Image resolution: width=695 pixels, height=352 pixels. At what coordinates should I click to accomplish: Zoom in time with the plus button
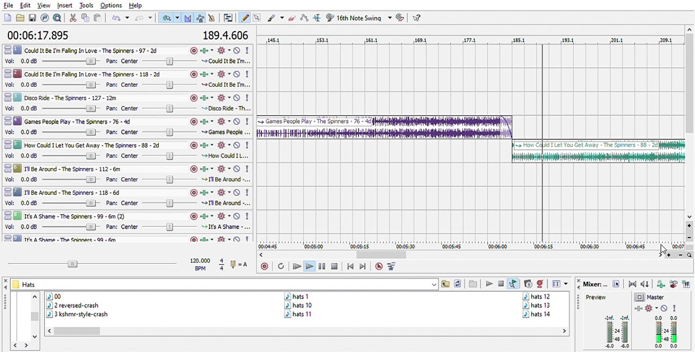[x=669, y=255]
